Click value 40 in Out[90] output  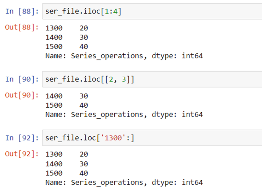(x=84, y=105)
